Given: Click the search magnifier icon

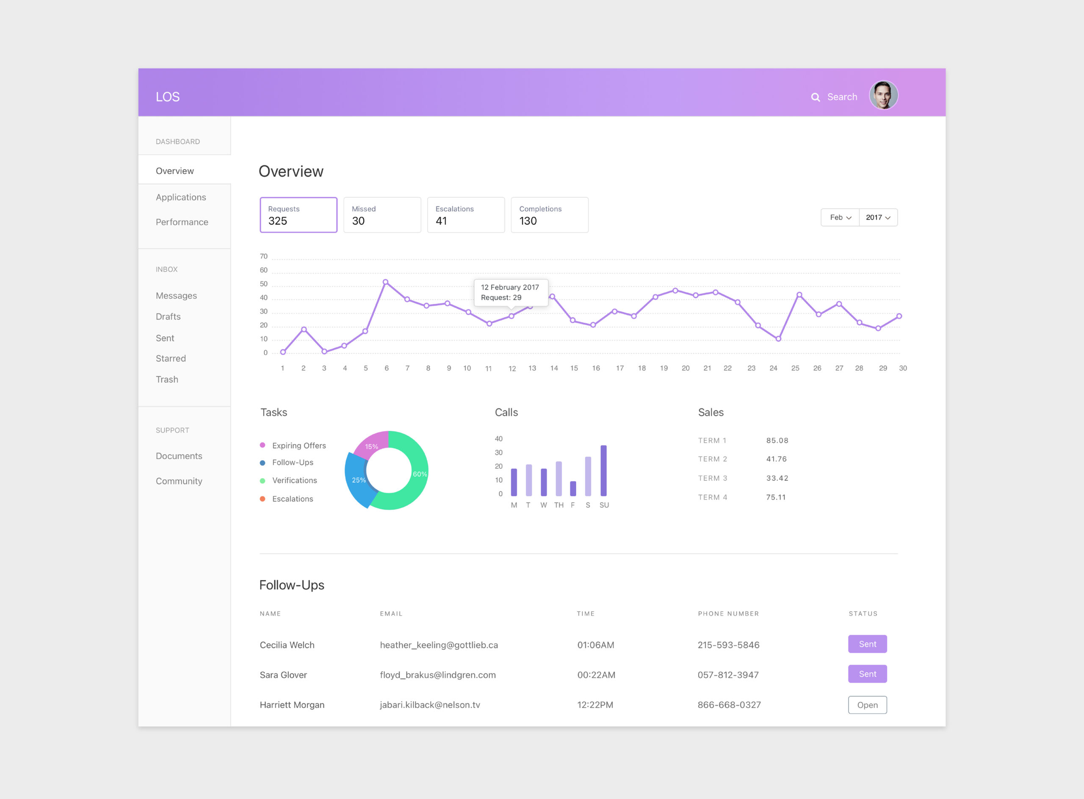Looking at the screenshot, I should pos(815,97).
